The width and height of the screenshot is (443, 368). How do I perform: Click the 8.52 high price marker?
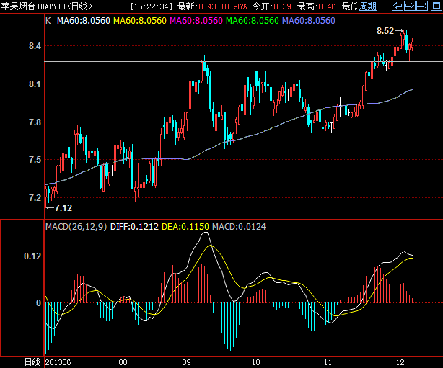385,31
